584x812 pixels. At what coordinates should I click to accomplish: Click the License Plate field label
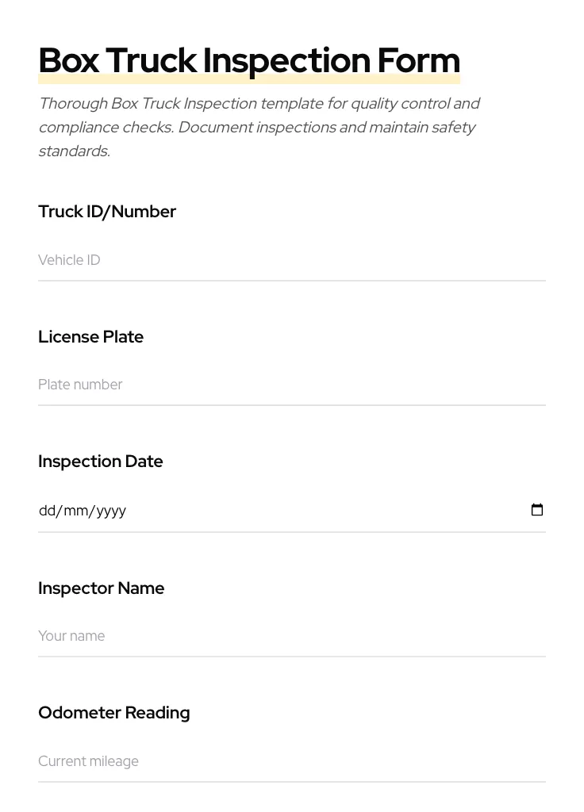pos(90,337)
